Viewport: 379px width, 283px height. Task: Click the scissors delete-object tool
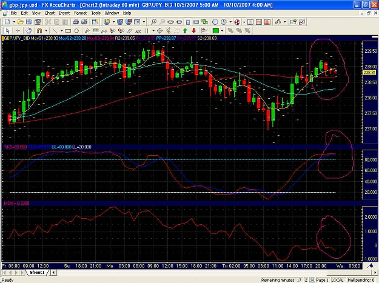(x=168, y=31)
